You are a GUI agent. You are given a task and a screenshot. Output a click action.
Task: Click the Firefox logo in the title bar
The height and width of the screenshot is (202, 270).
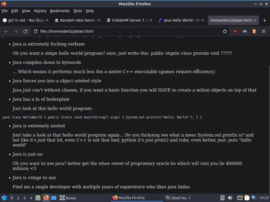(x=4, y=4)
